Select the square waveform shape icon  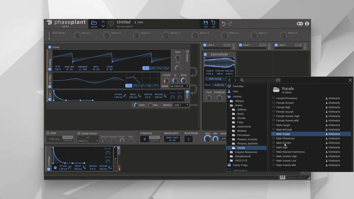[x=153, y=68]
